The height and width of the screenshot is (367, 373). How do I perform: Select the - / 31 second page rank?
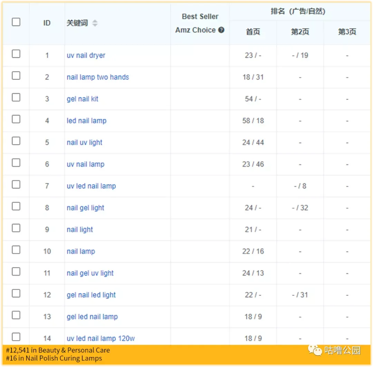[300, 295]
